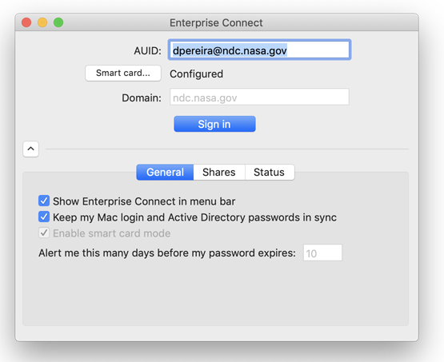Click the Domain text field

pos(259,97)
